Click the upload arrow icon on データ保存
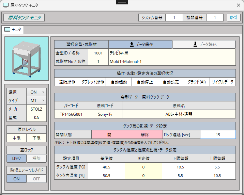 (x=132, y=45)
